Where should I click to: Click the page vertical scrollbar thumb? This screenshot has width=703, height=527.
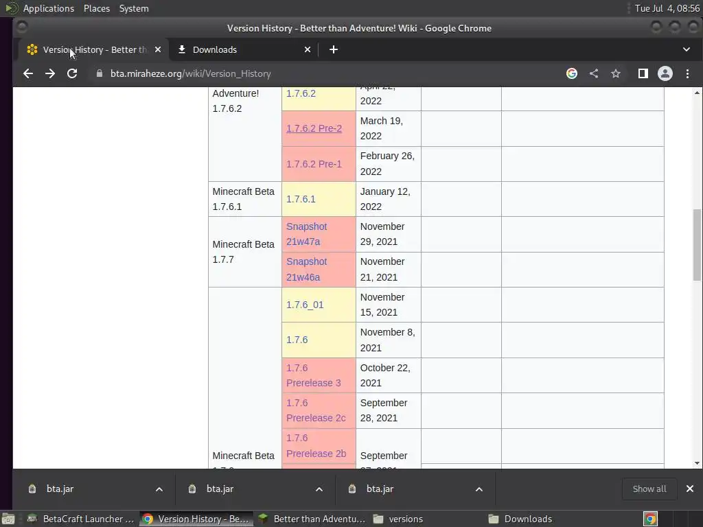pos(697,245)
